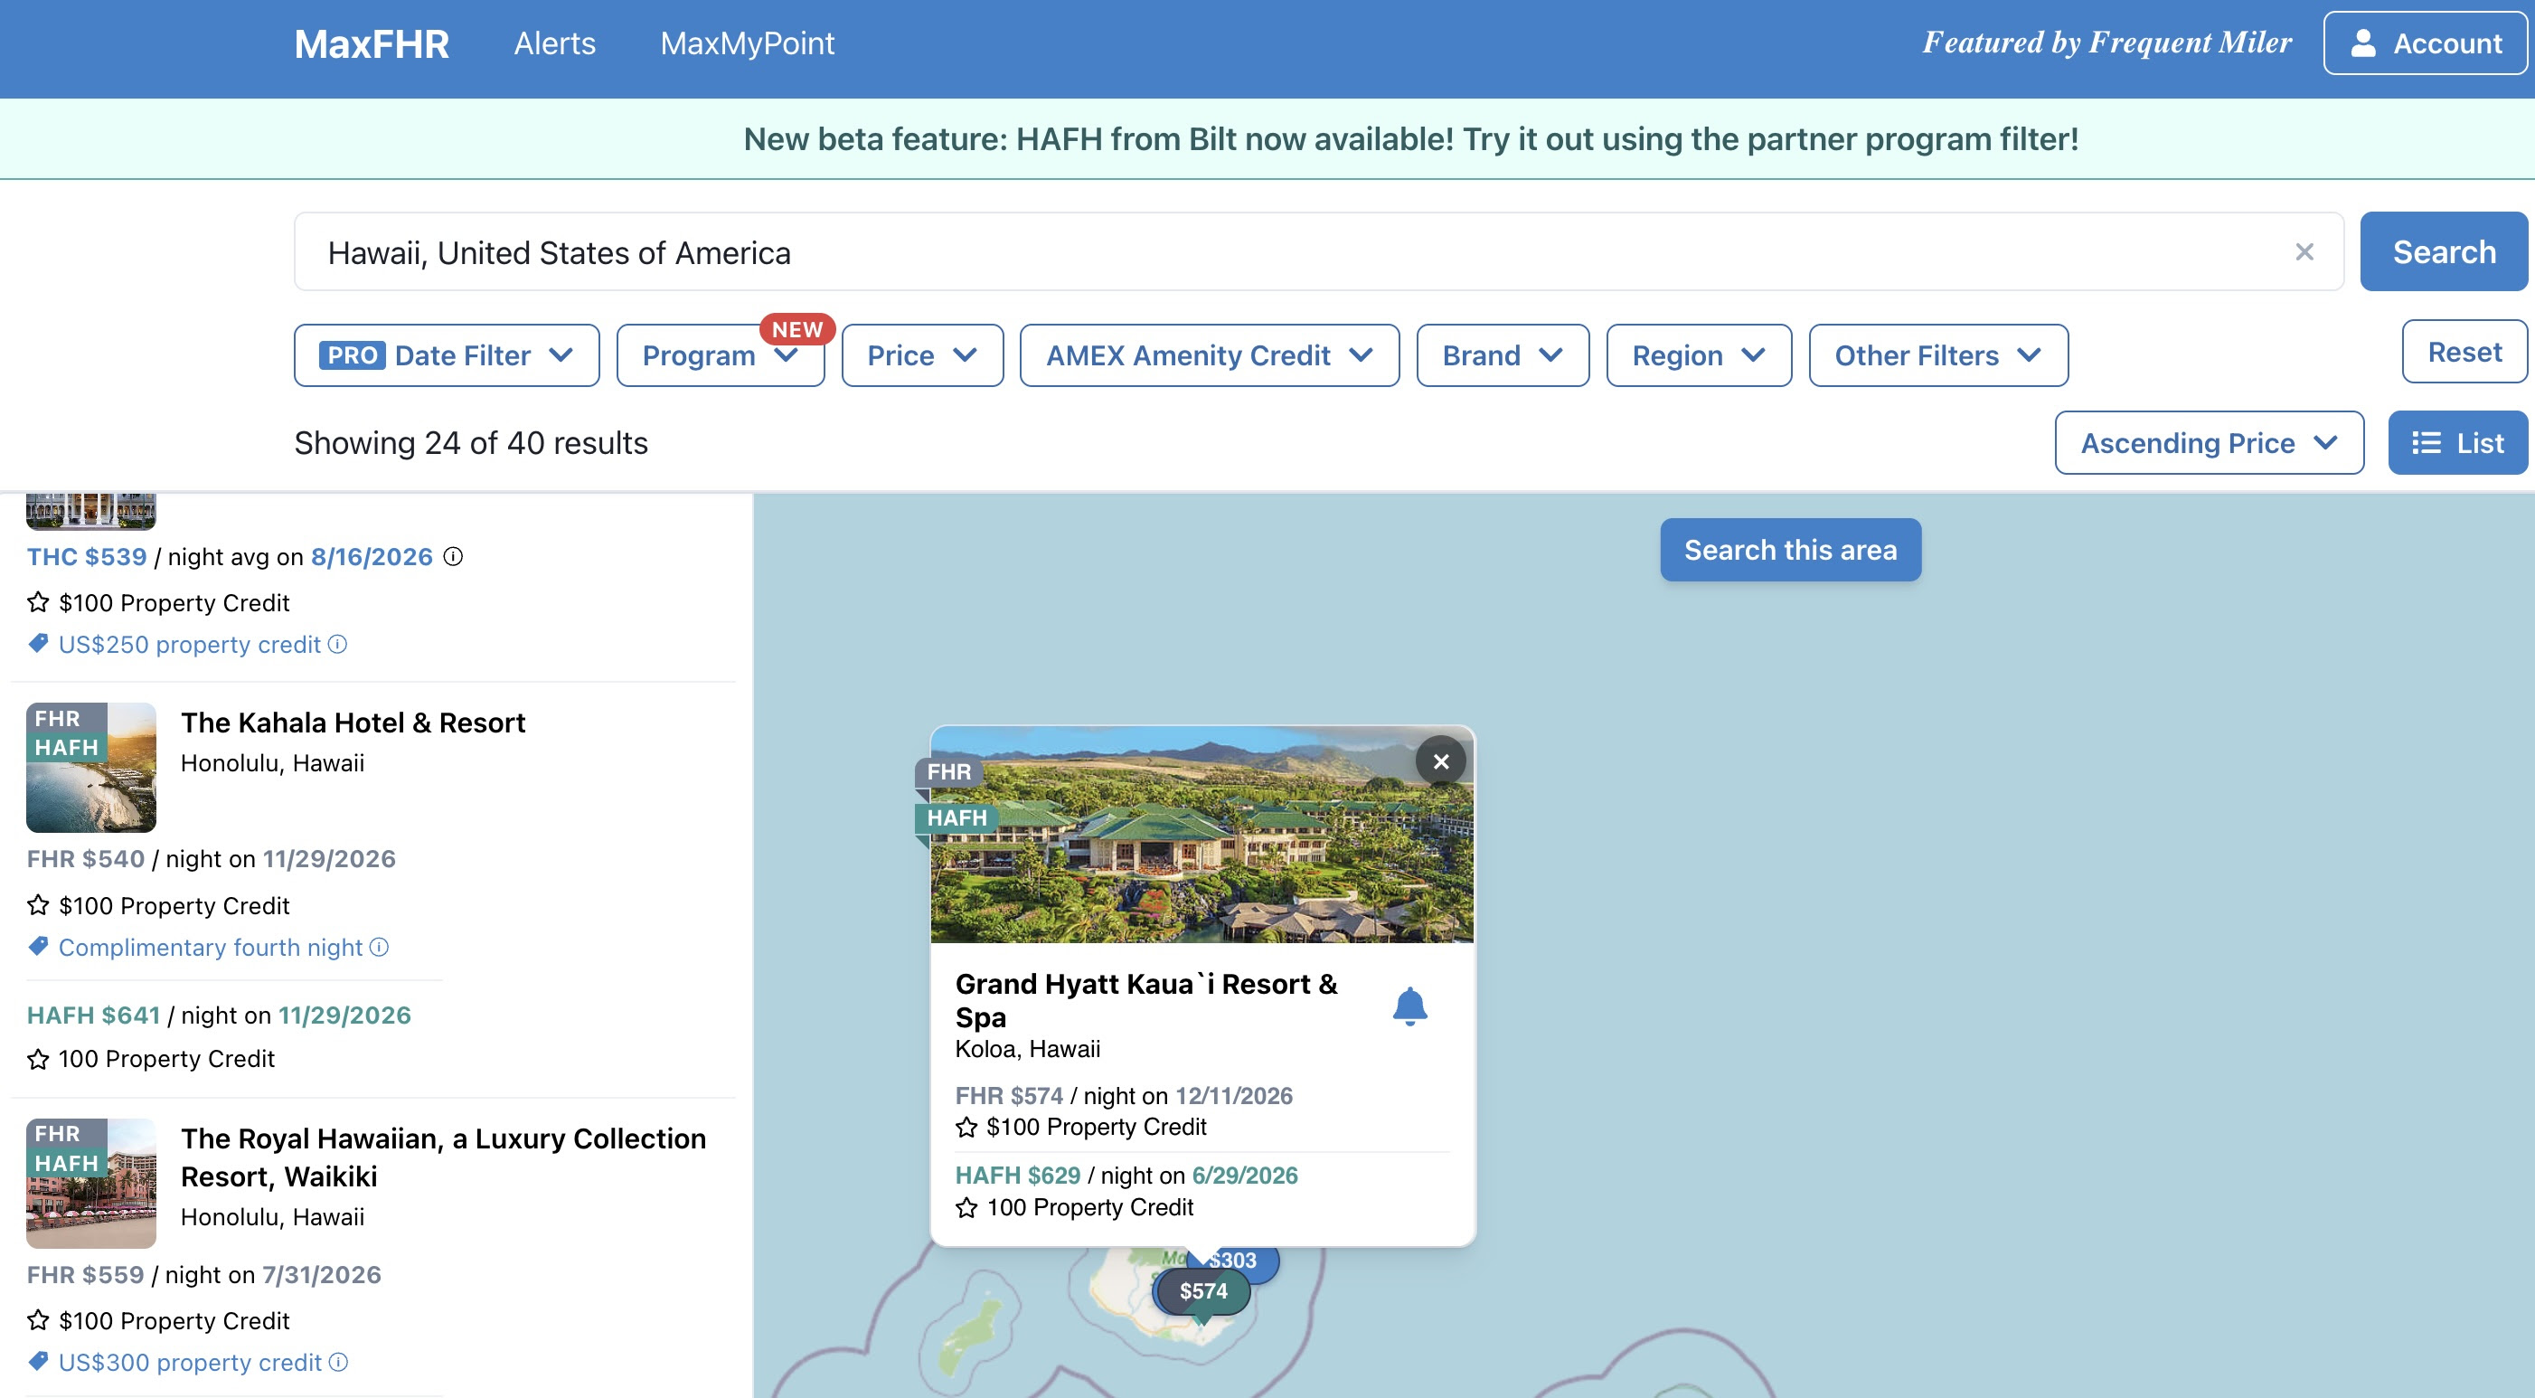Click the user icon in the Account button

click(x=2364, y=43)
